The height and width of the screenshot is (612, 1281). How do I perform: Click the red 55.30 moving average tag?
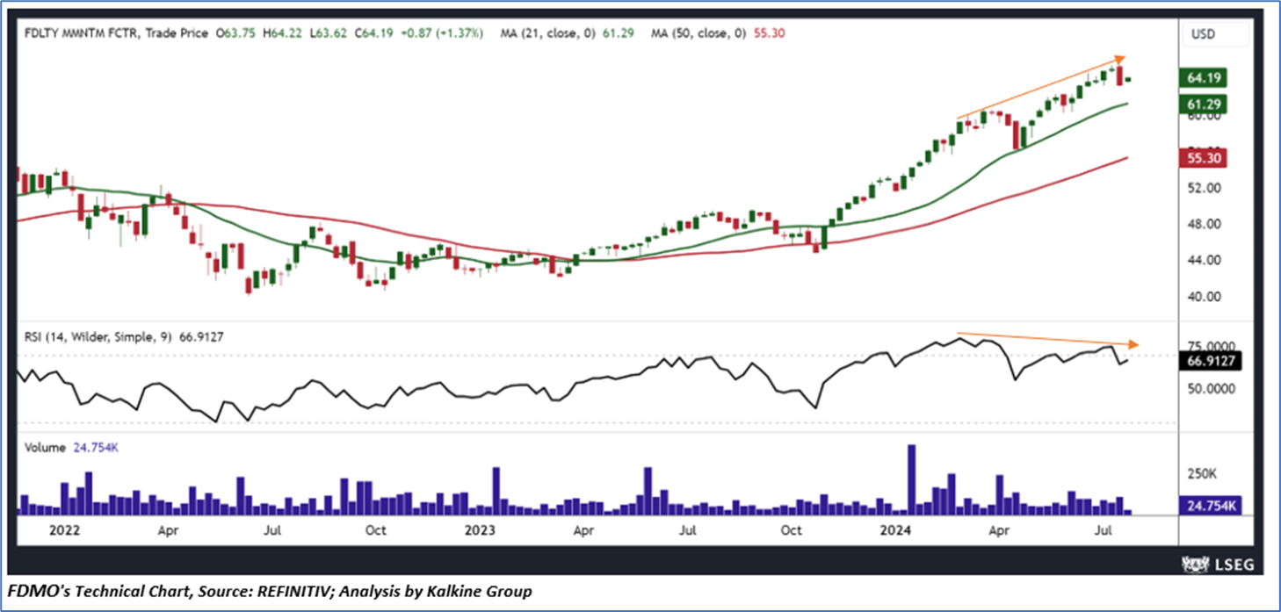coord(1205,158)
